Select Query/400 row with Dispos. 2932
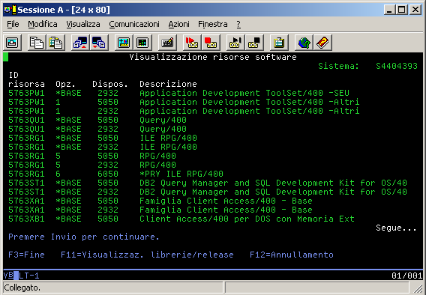This screenshot has width=426, height=295. [97, 129]
